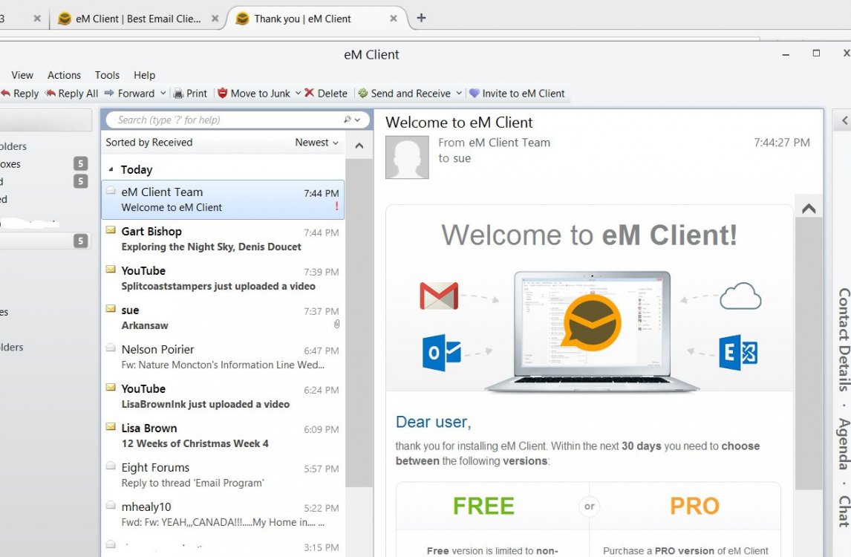Image resolution: width=851 pixels, height=557 pixels.
Task: Click high-importance flag on Welcome email
Action: click(x=336, y=206)
